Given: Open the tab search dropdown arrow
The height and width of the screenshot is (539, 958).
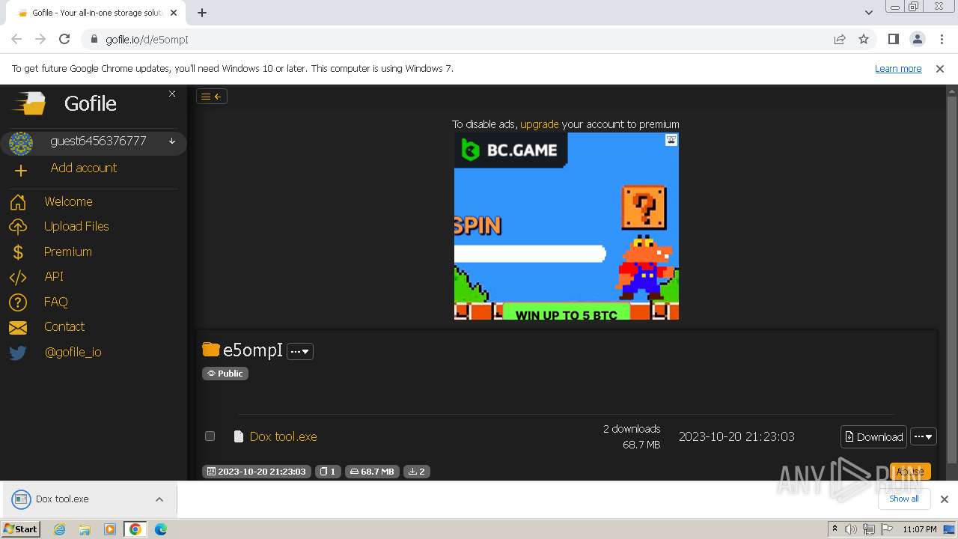Looking at the screenshot, I should coord(868,12).
